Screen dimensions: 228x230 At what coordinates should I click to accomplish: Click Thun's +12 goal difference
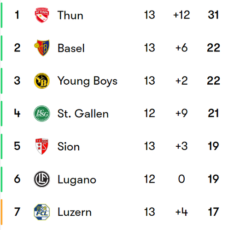181,15
